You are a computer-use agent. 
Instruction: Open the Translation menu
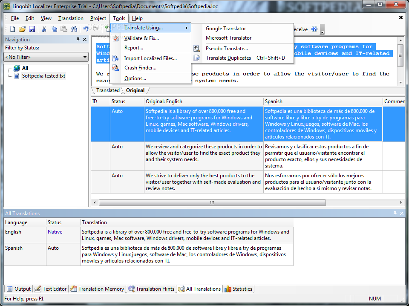click(x=71, y=18)
